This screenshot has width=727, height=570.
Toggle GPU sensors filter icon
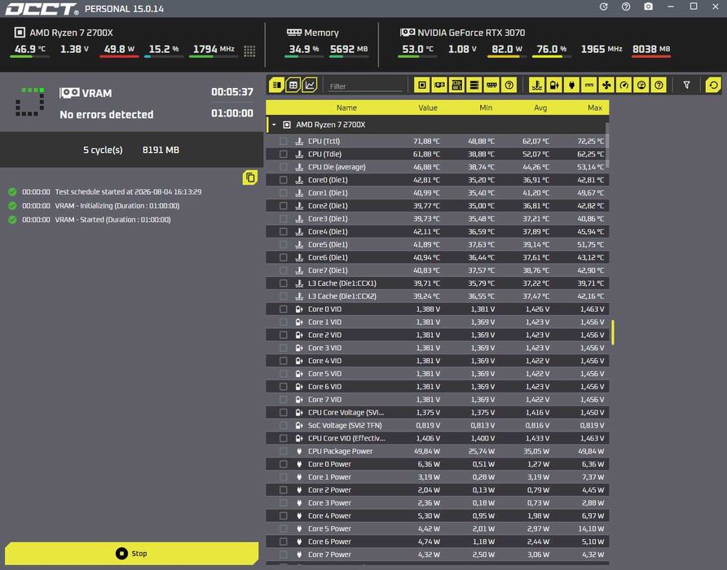click(x=439, y=85)
